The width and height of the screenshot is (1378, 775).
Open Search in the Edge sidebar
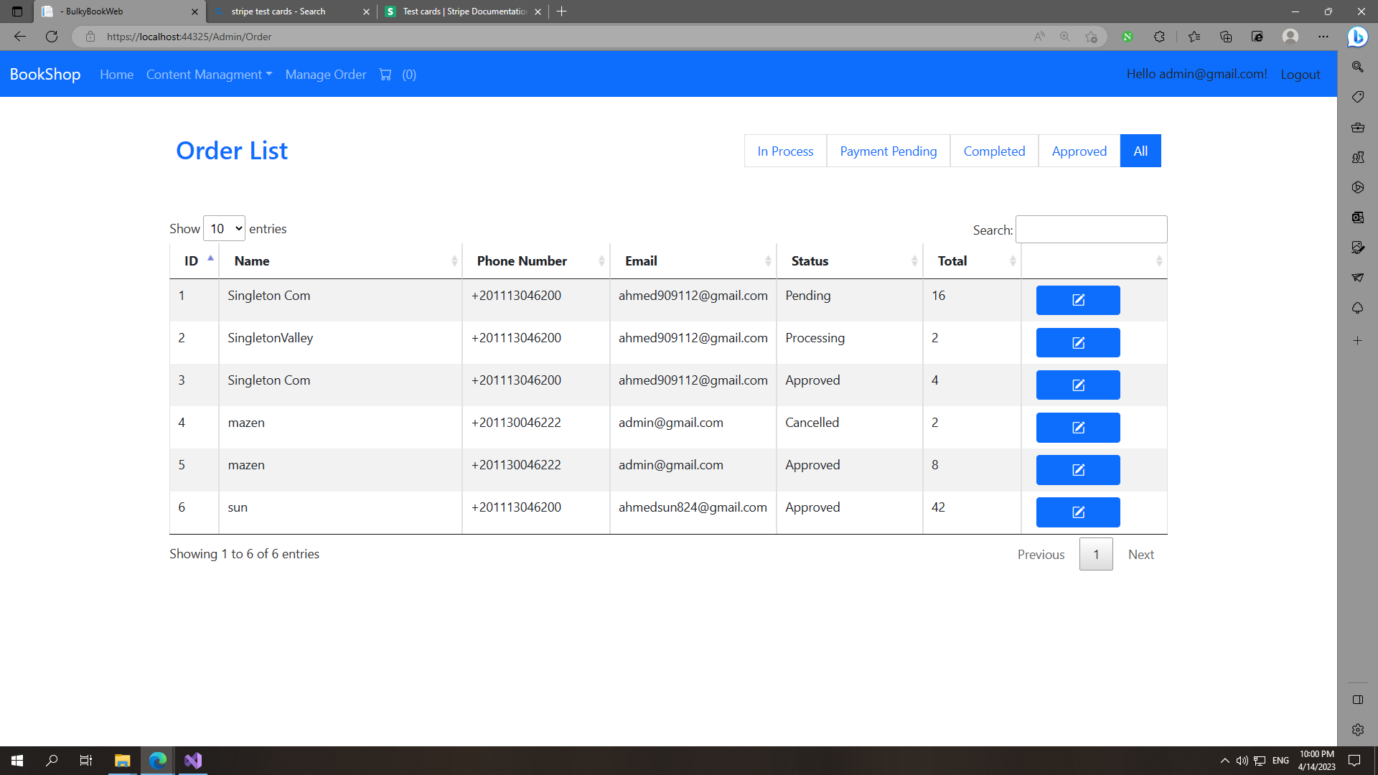click(x=1358, y=66)
